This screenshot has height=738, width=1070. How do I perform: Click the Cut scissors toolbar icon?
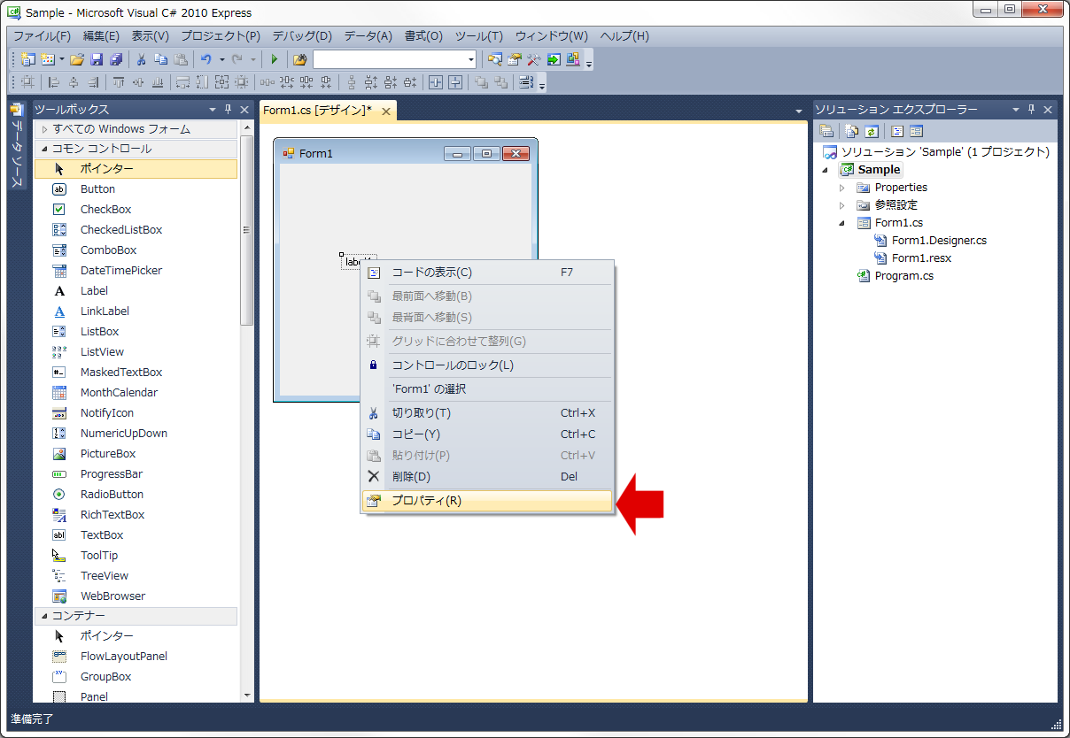[140, 59]
